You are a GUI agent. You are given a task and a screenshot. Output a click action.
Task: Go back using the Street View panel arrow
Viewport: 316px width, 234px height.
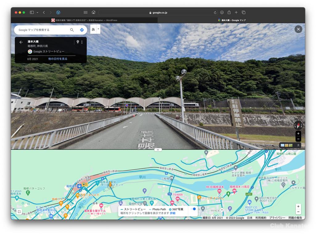click(21, 42)
